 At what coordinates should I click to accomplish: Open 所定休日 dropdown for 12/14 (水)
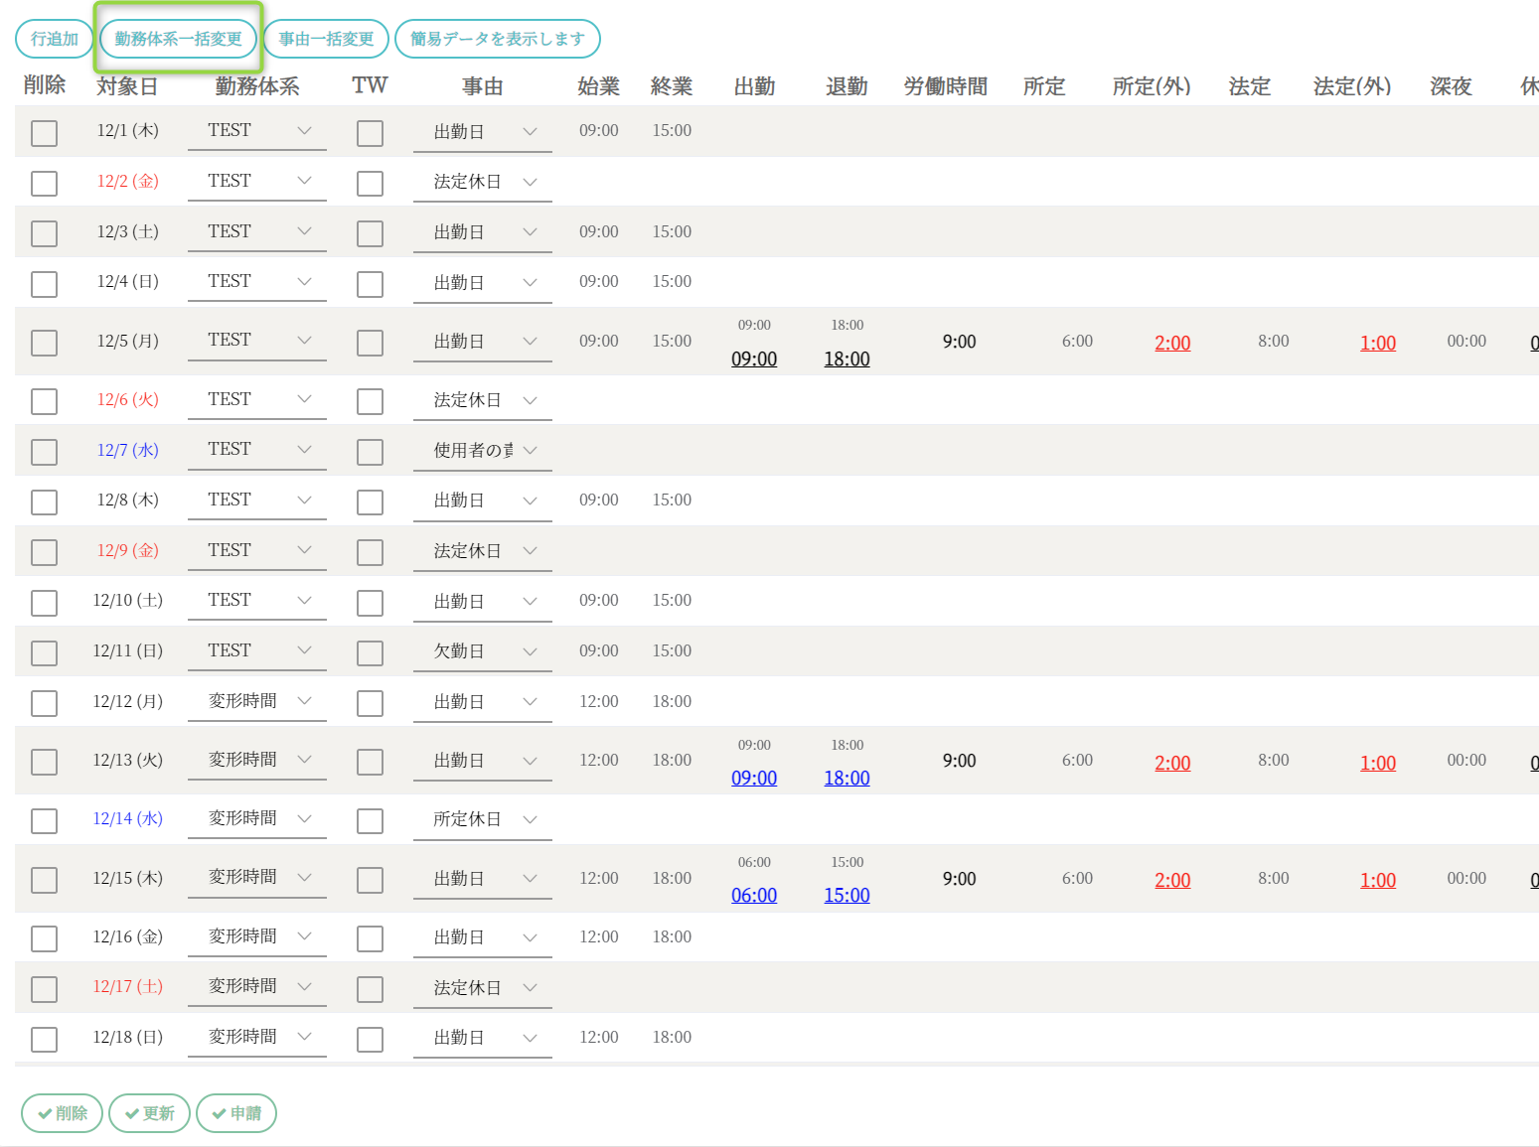483,819
